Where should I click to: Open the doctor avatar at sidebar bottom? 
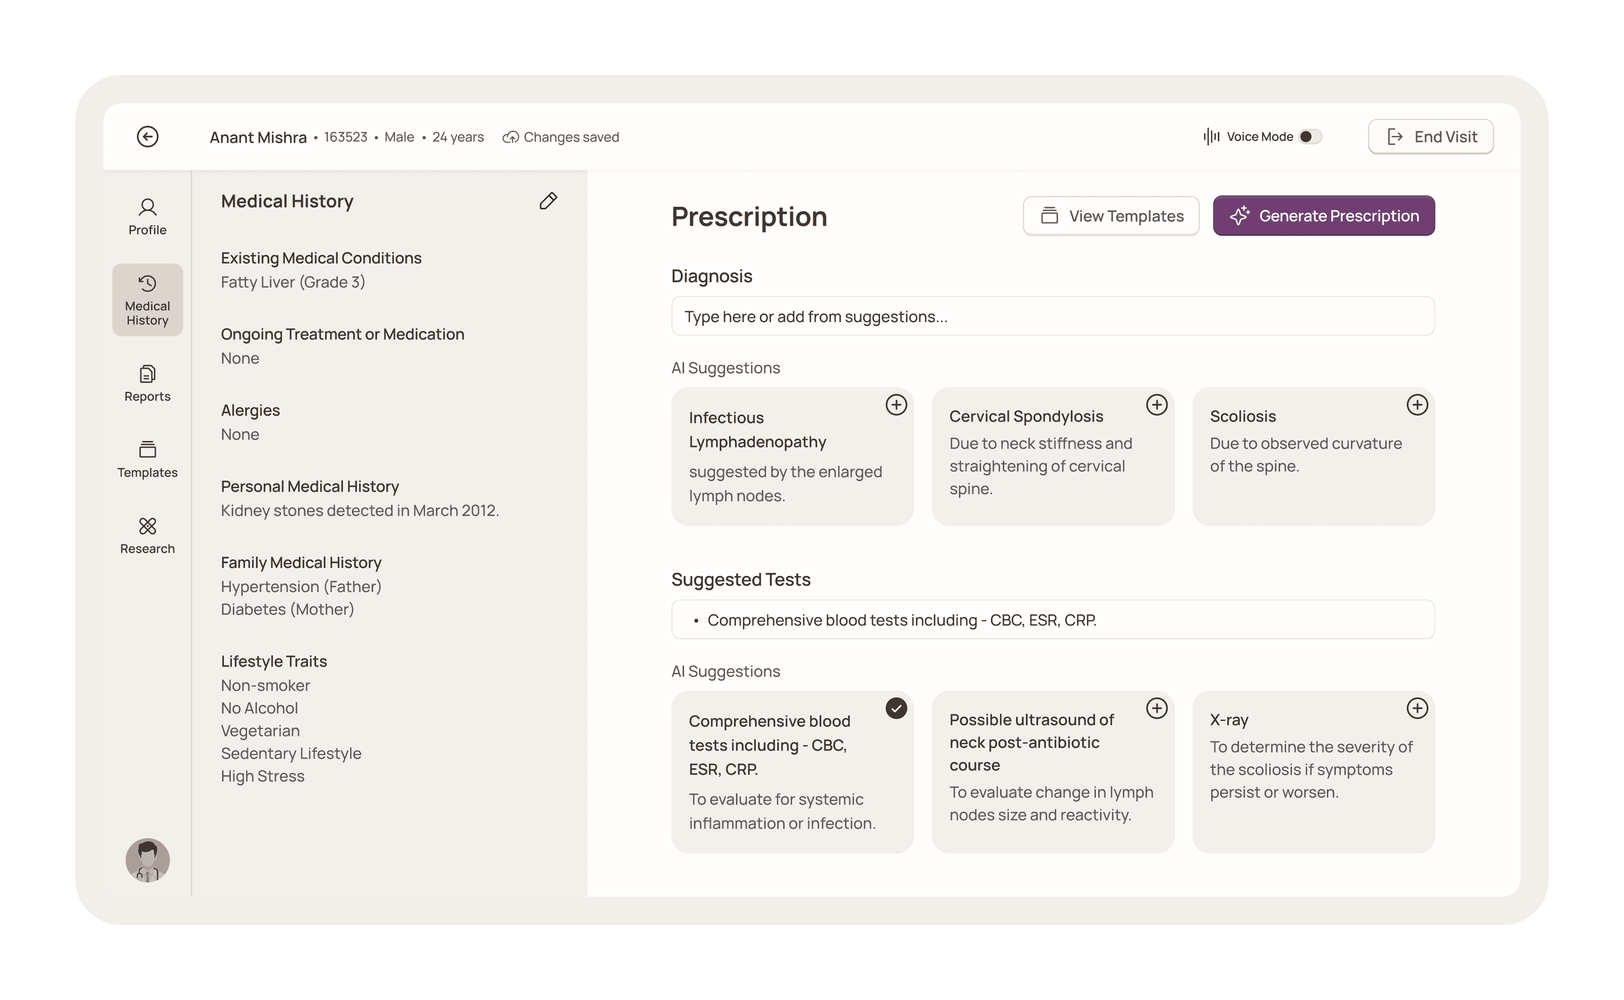(147, 860)
